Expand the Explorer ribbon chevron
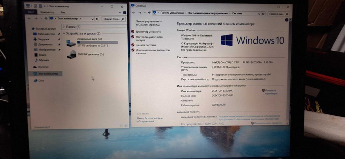Viewport: 345px width, 159px height. coord(119,12)
